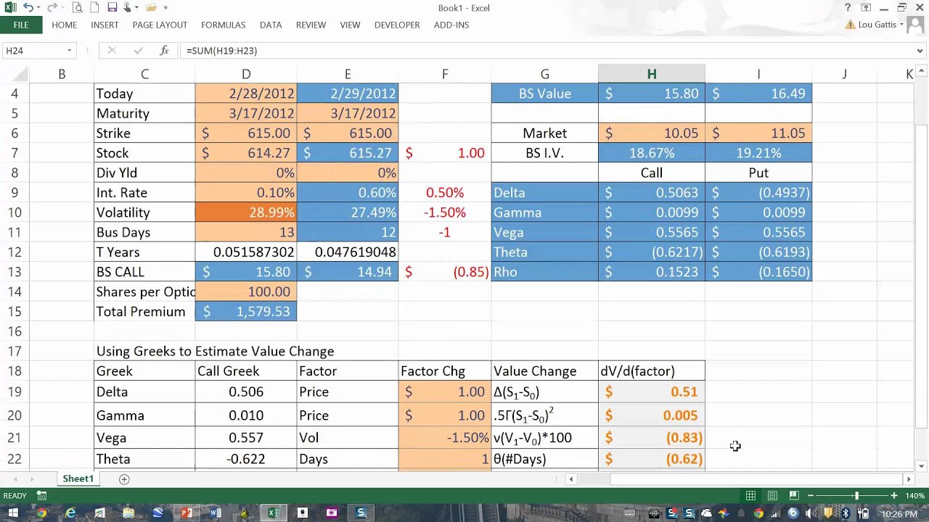Viewport: 929px width, 522px height.
Task: Open the PAGE LAYOUT tab
Action: (x=160, y=25)
